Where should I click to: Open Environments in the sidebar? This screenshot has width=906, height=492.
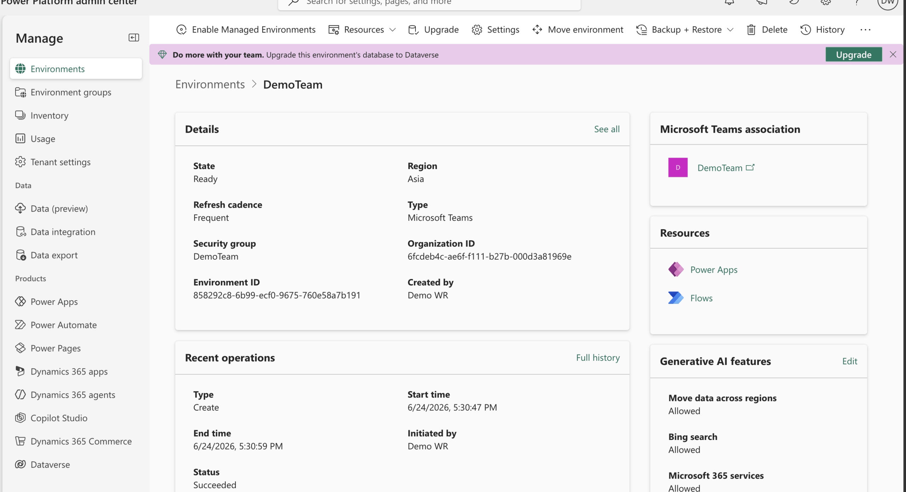coord(76,69)
